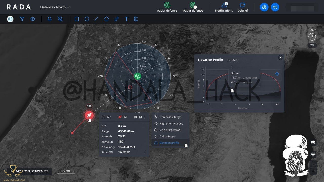Viewport: 324px width, 182px height.
Task: Click the ID: 5631 label in target panel
Action: pos(107,117)
